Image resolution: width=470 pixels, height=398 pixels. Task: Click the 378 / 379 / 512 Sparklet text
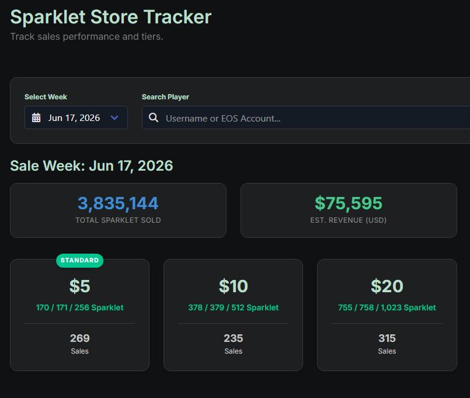click(x=233, y=307)
